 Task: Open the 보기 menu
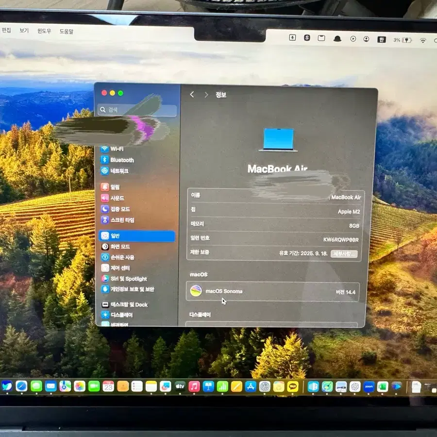24,31
